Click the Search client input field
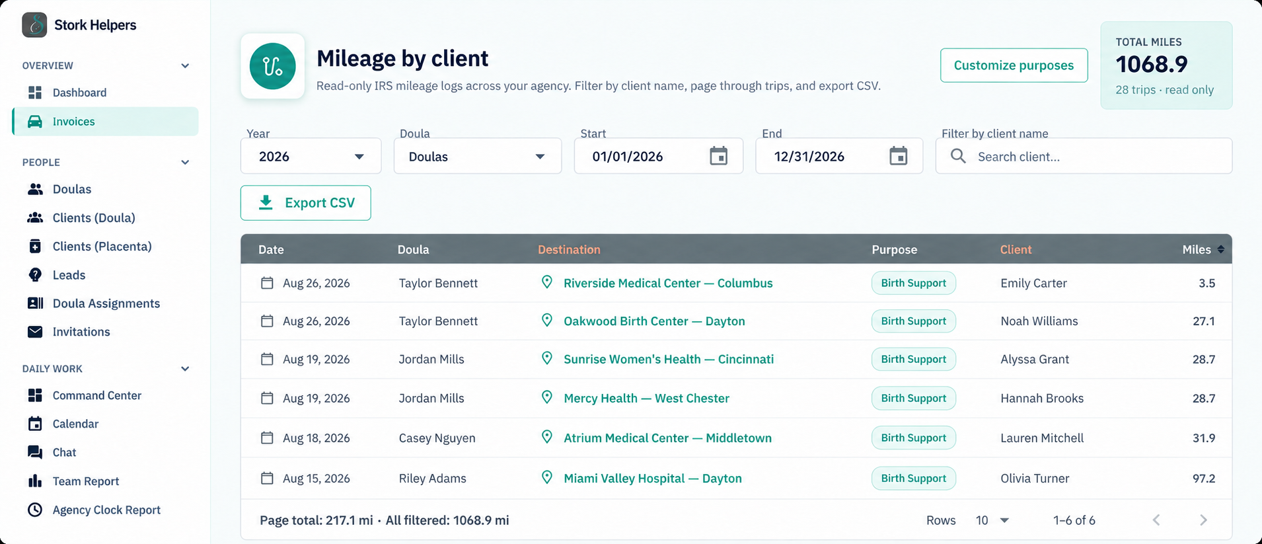Screen dimensions: 1262x544 (1084, 156)
